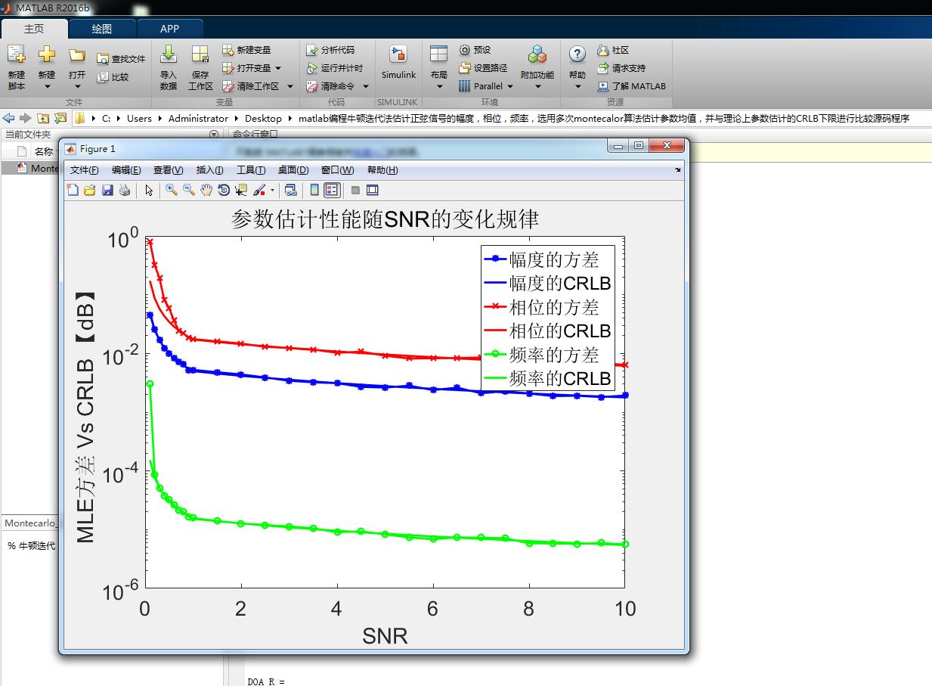
Task: Toggle Zoom Out tool in Figure toolbar
Action: pyautogui.click(x=189, y=190)
